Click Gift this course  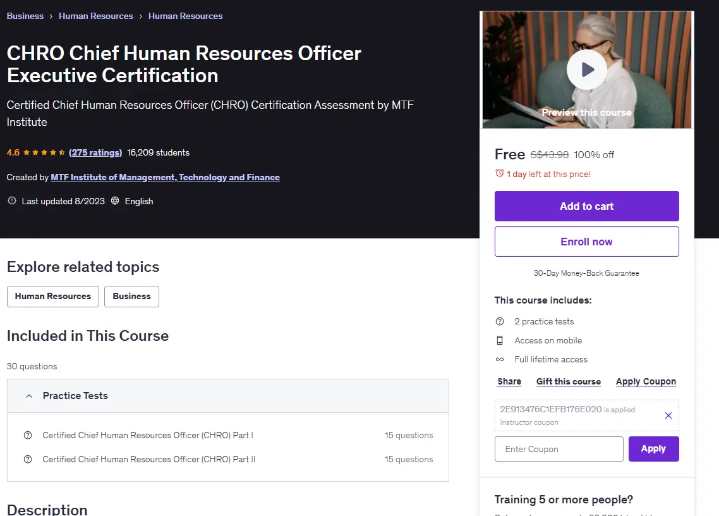(568, 381)
